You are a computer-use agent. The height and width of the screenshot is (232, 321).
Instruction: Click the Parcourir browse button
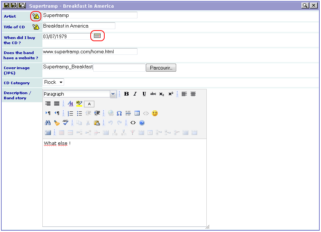(x=161, y=68)
